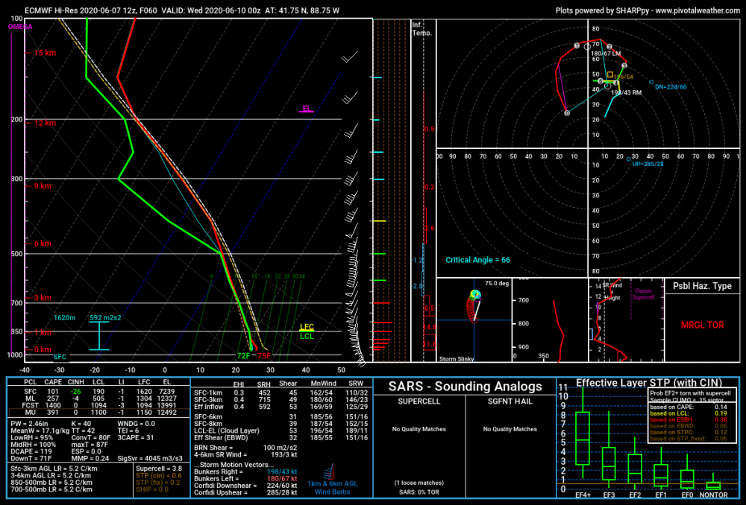The width and height of the screenshot is (746, 505).
Task: Click the LCL level marker
Action: [307, 337]
